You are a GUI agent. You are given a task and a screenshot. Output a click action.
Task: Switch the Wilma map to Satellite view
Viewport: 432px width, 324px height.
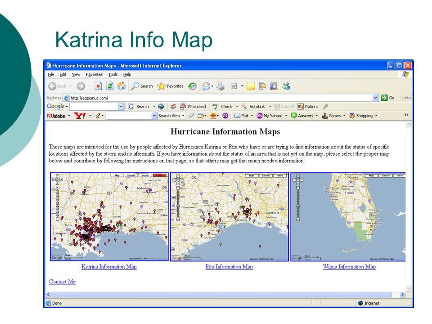(386, 175)
